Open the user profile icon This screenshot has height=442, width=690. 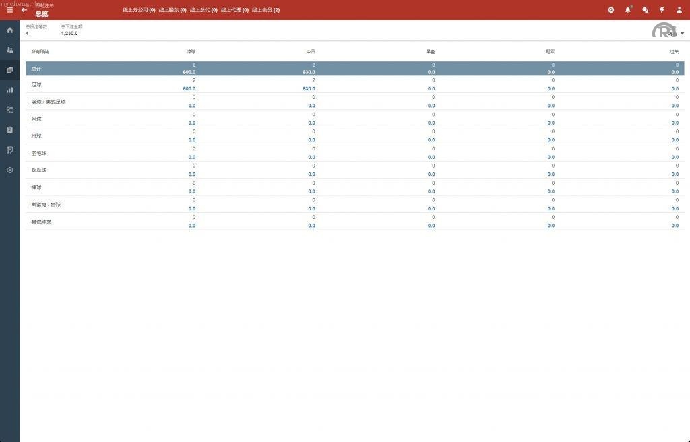679,10
